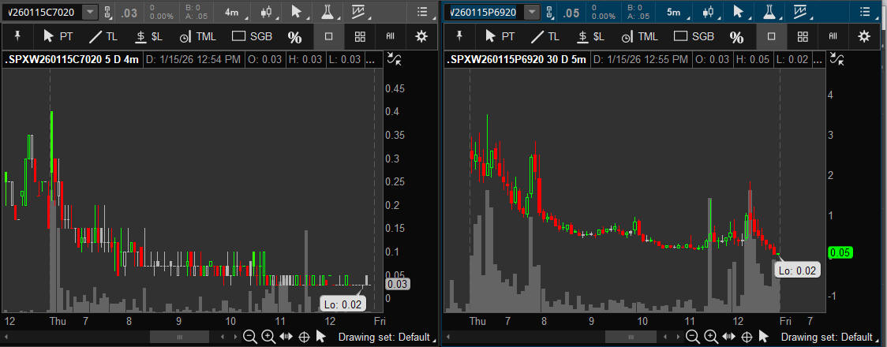Open chart settings gear in left chart
The width and height of the screenshot is (887, 347).
422,36
